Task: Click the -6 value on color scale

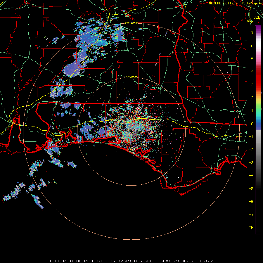Action: tap(251, 202)
